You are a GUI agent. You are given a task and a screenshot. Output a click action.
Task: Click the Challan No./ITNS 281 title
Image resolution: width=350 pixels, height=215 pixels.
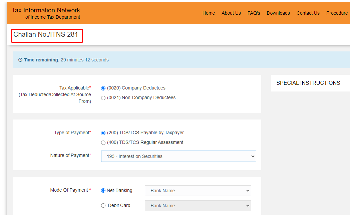click(47, 35)
